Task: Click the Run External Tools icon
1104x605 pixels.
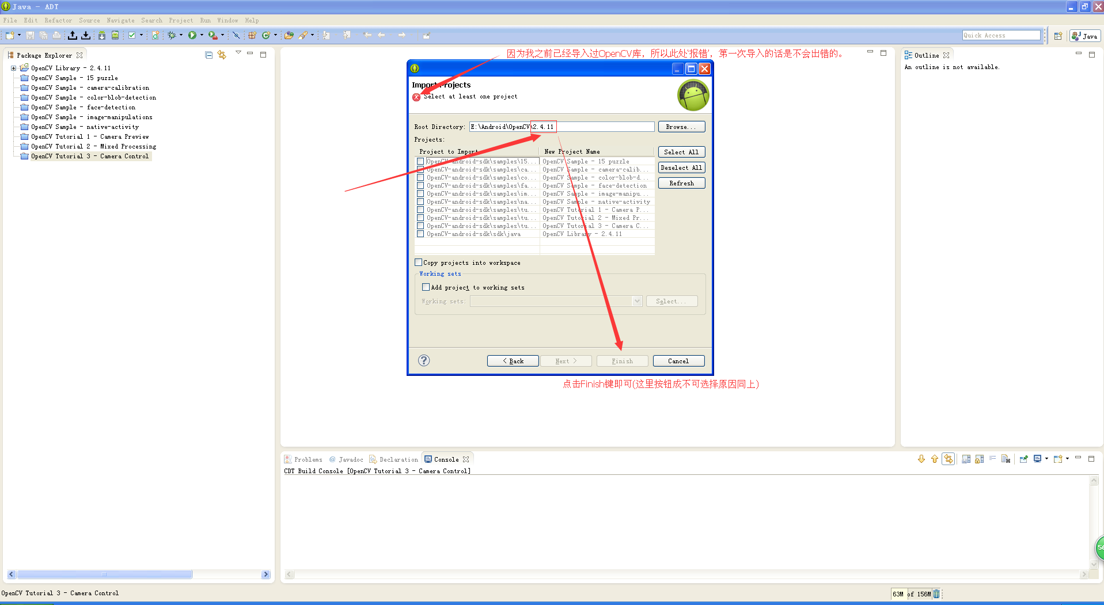Action: pos(213,35)
